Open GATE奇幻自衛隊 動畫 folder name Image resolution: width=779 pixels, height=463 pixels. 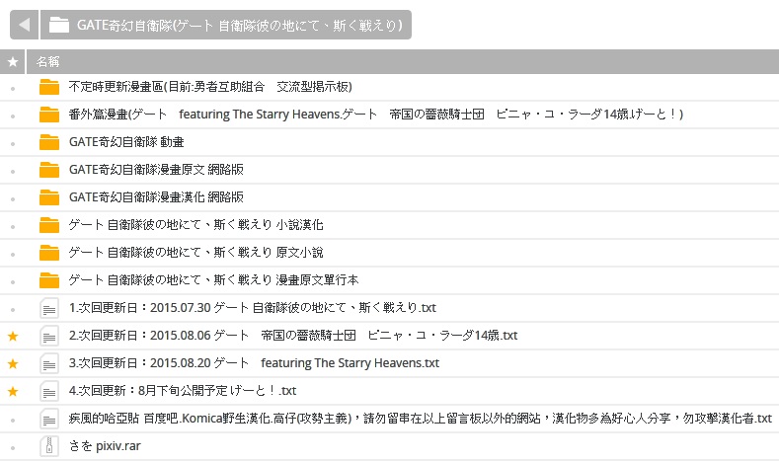126,142
